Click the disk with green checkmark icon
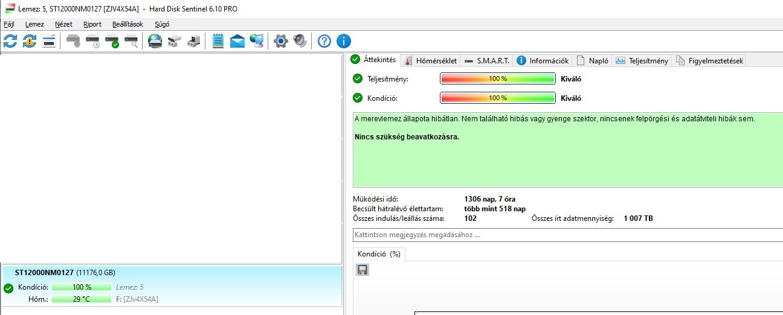 [112, 41]
